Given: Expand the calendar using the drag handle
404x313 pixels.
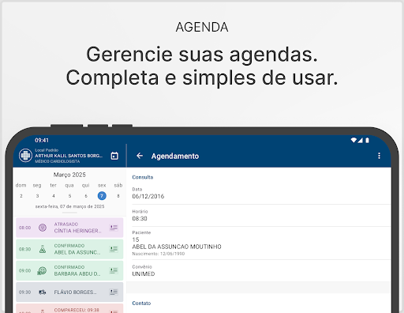Looking at the screenshot, I should (69, 213).
